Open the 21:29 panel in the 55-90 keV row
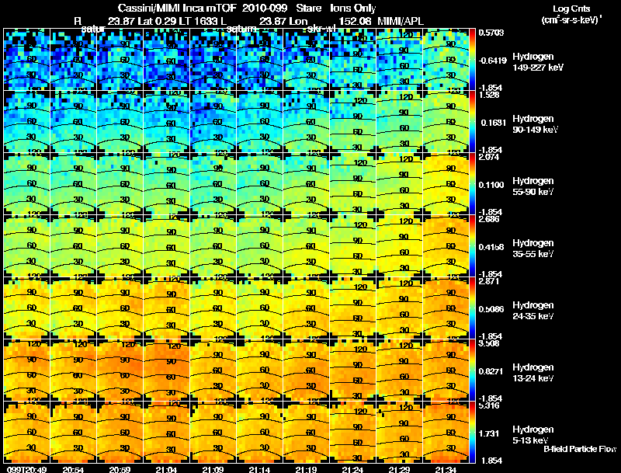The height and width of the screenshot is (473, 621). [399, 184]
